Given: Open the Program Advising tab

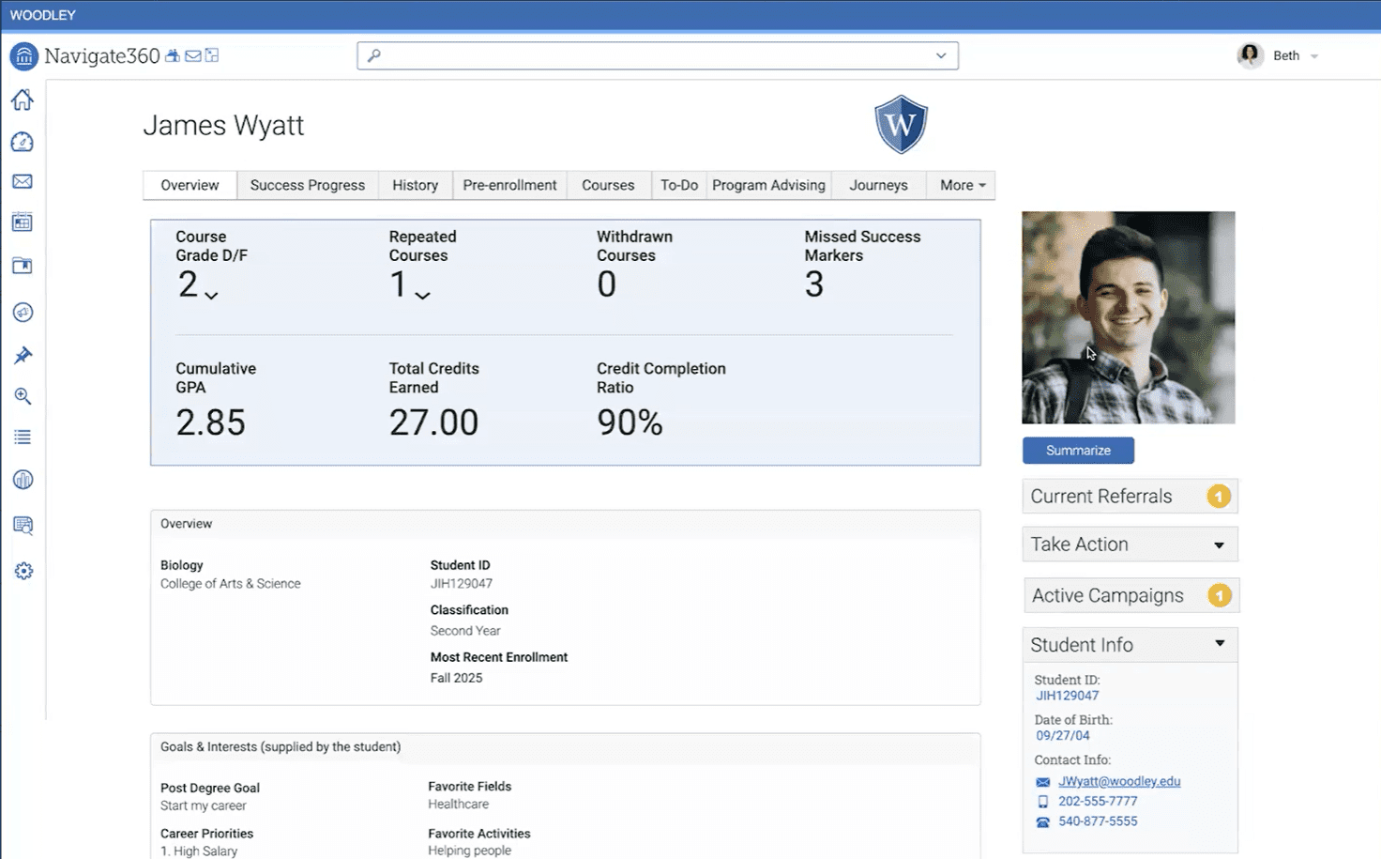Looking at the screenshot, I should (768, 185).
